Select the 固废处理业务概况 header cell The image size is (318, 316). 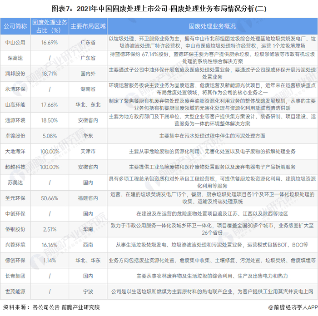click(212, 26)
